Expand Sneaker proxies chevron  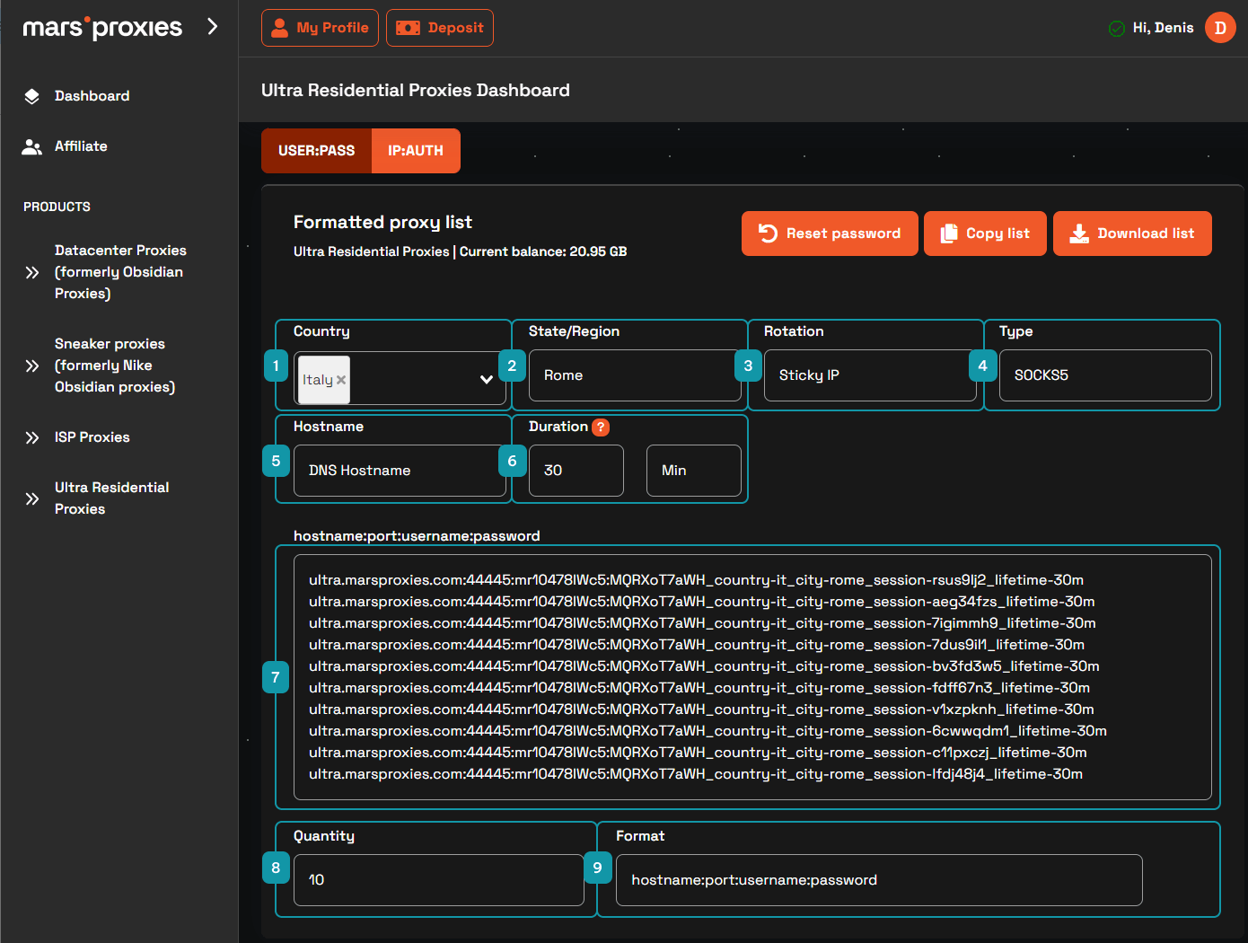32,366
